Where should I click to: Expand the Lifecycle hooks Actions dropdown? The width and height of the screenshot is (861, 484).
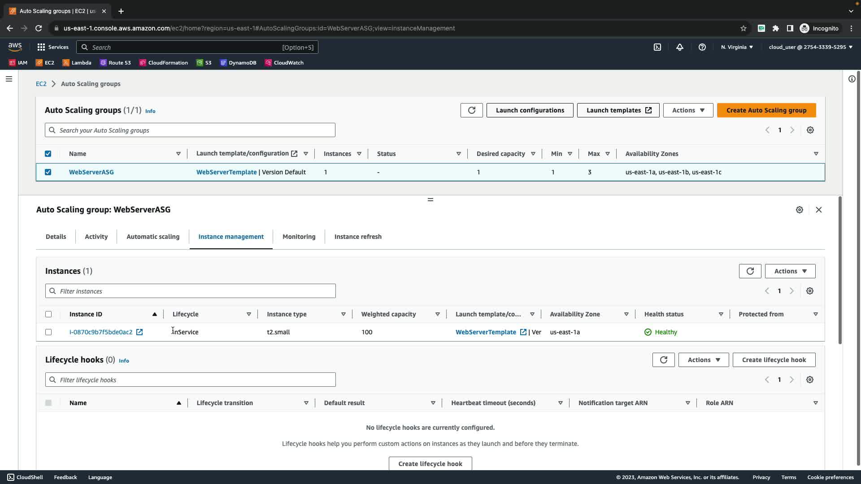(x=703, y=360)
